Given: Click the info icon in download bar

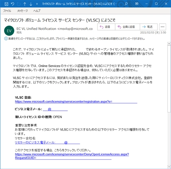Looking at the screenshot, I should tap(6, 39).
